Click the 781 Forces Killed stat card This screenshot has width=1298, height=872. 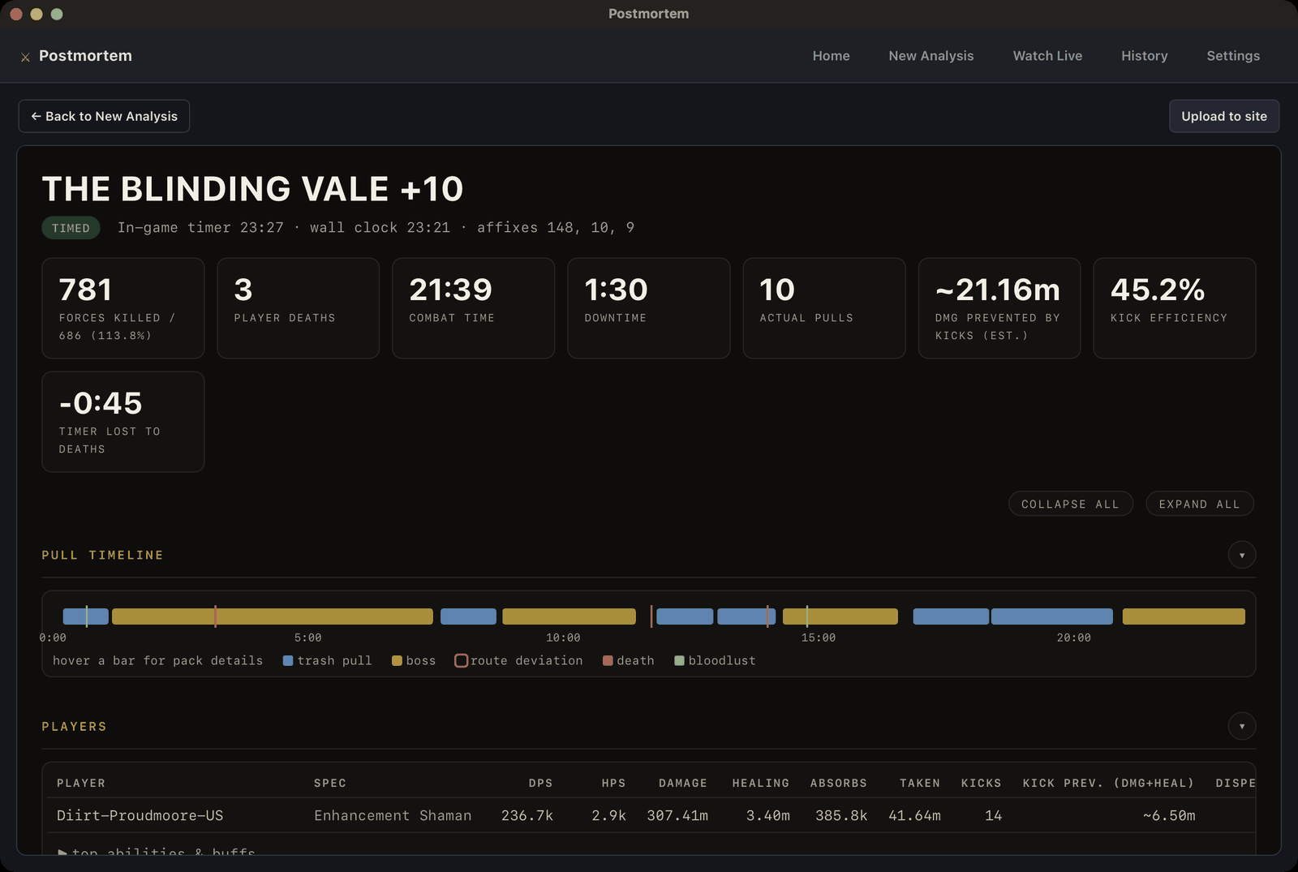[x=123, y=308]
